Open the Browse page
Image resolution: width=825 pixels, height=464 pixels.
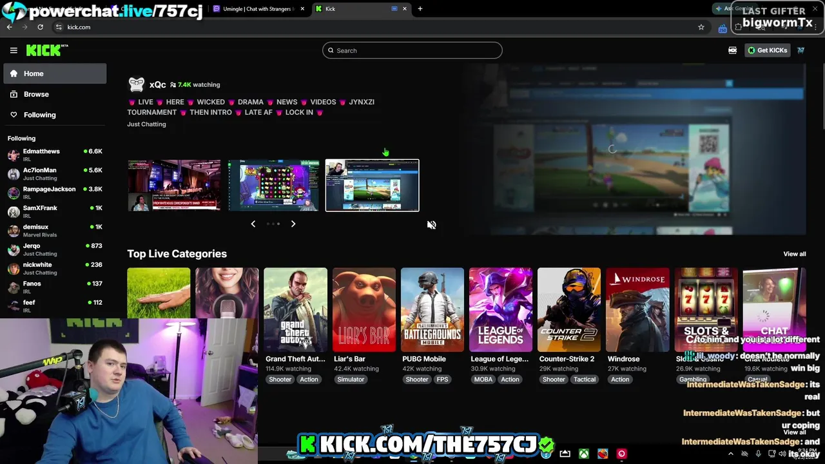pyautogui.click(x=55, y=94)
